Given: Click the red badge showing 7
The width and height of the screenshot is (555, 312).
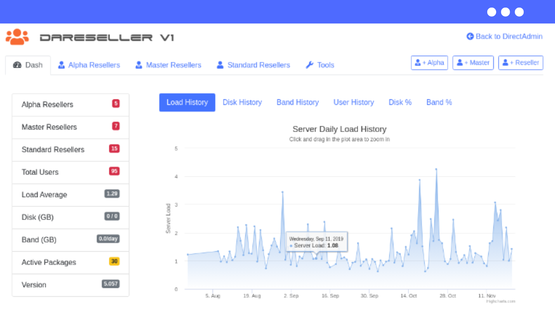Looking at the screenshot, I should coord(116,126).
